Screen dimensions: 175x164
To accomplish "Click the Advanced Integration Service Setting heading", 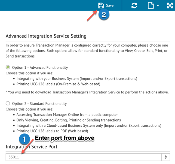I will 46,36.
